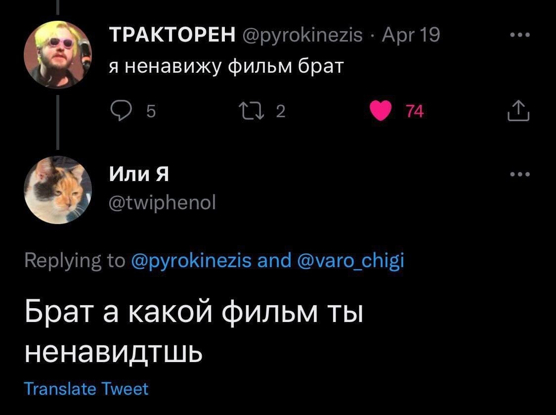Click the @pyrokinezis handle beside ТРАКТОРЕН

tap(302, 36)
